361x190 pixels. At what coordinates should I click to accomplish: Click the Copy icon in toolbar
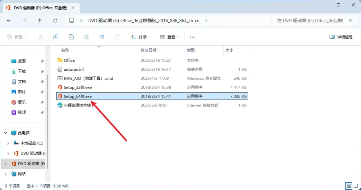pyautogui.click(x=56, y=37)
